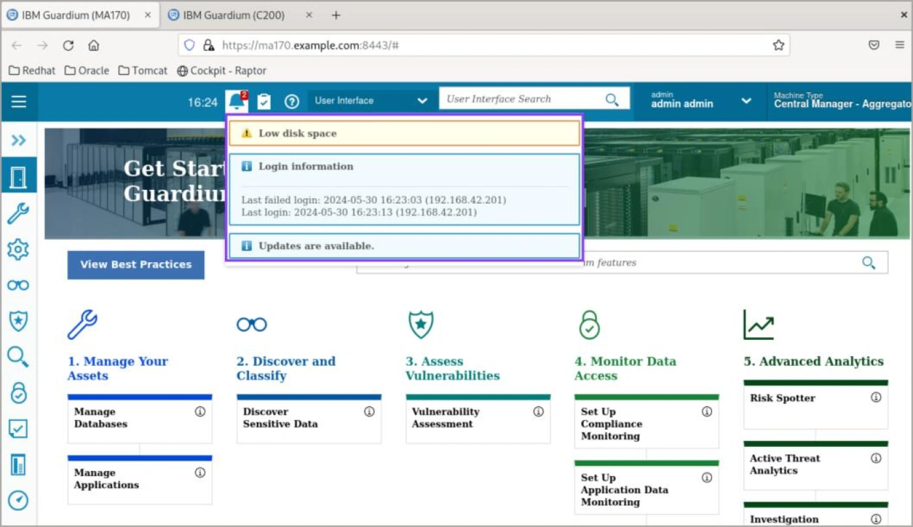Viewport: 913px width, 527px height.
Task: Select the Welcome door sidebar icon
Action: [x=18, y=176]
